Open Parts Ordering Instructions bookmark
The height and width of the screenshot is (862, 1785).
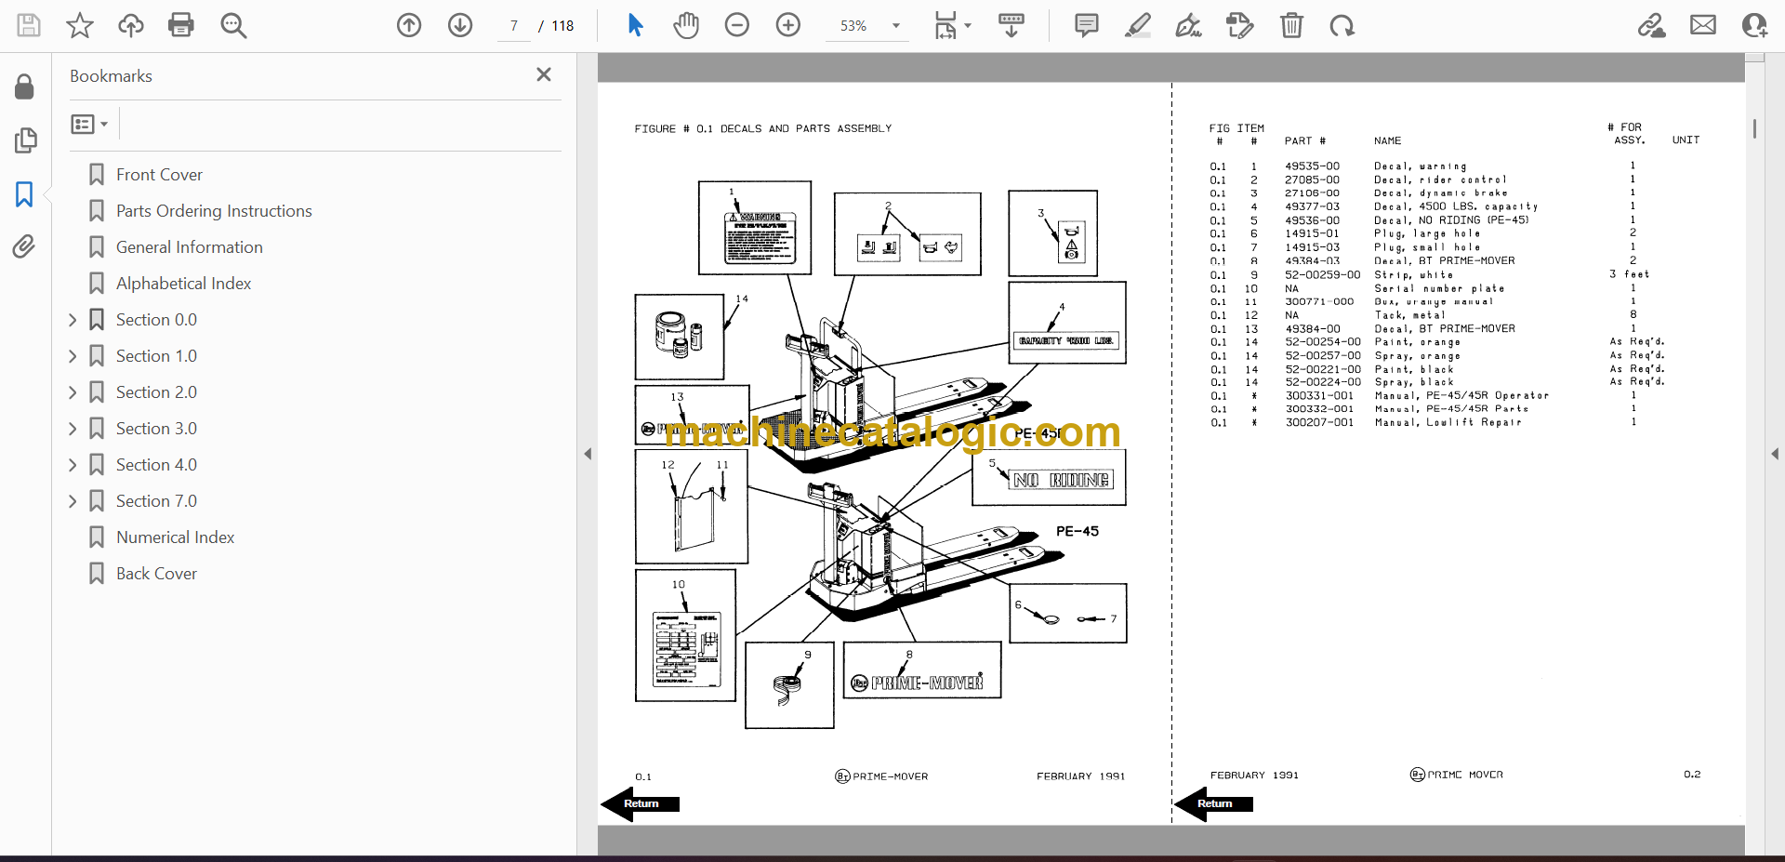point(214,211)
